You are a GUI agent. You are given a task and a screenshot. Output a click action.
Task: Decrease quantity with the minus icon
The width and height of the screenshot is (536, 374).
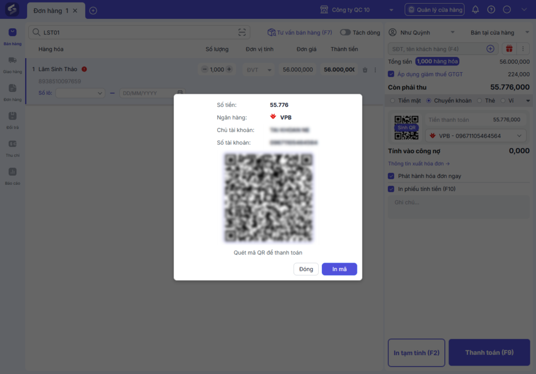(x=205, y=70)
